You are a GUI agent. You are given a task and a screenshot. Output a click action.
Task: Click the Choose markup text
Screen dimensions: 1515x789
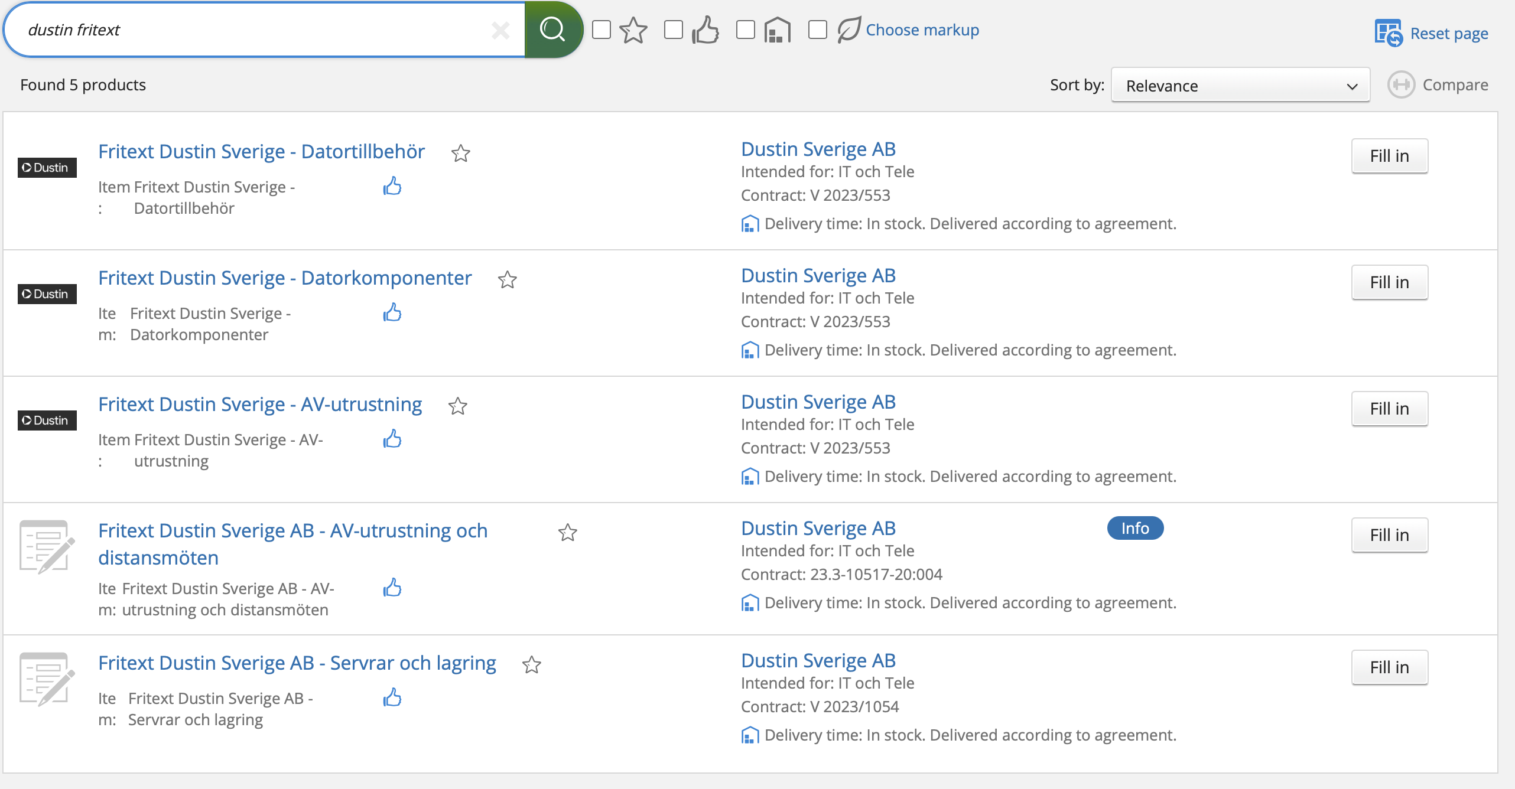tap(922, 30)
